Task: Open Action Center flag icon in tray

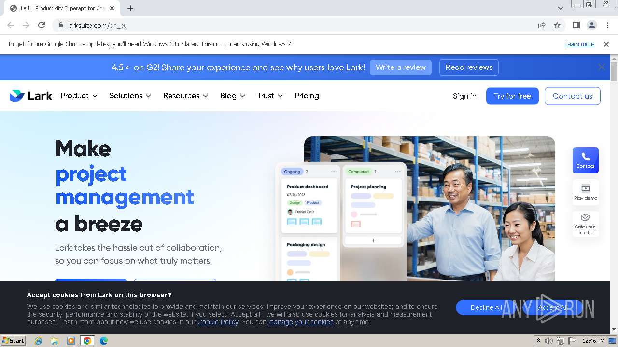Action: (571, 341)
